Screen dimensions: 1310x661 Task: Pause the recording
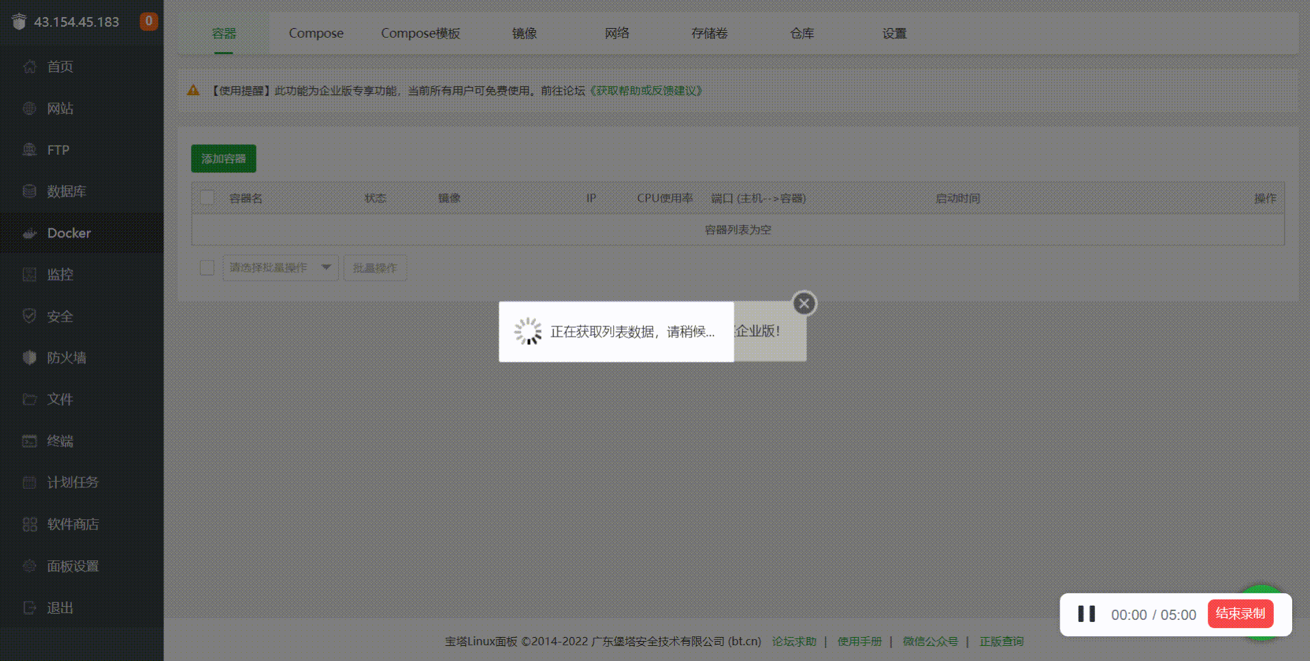click(1086, 614)
